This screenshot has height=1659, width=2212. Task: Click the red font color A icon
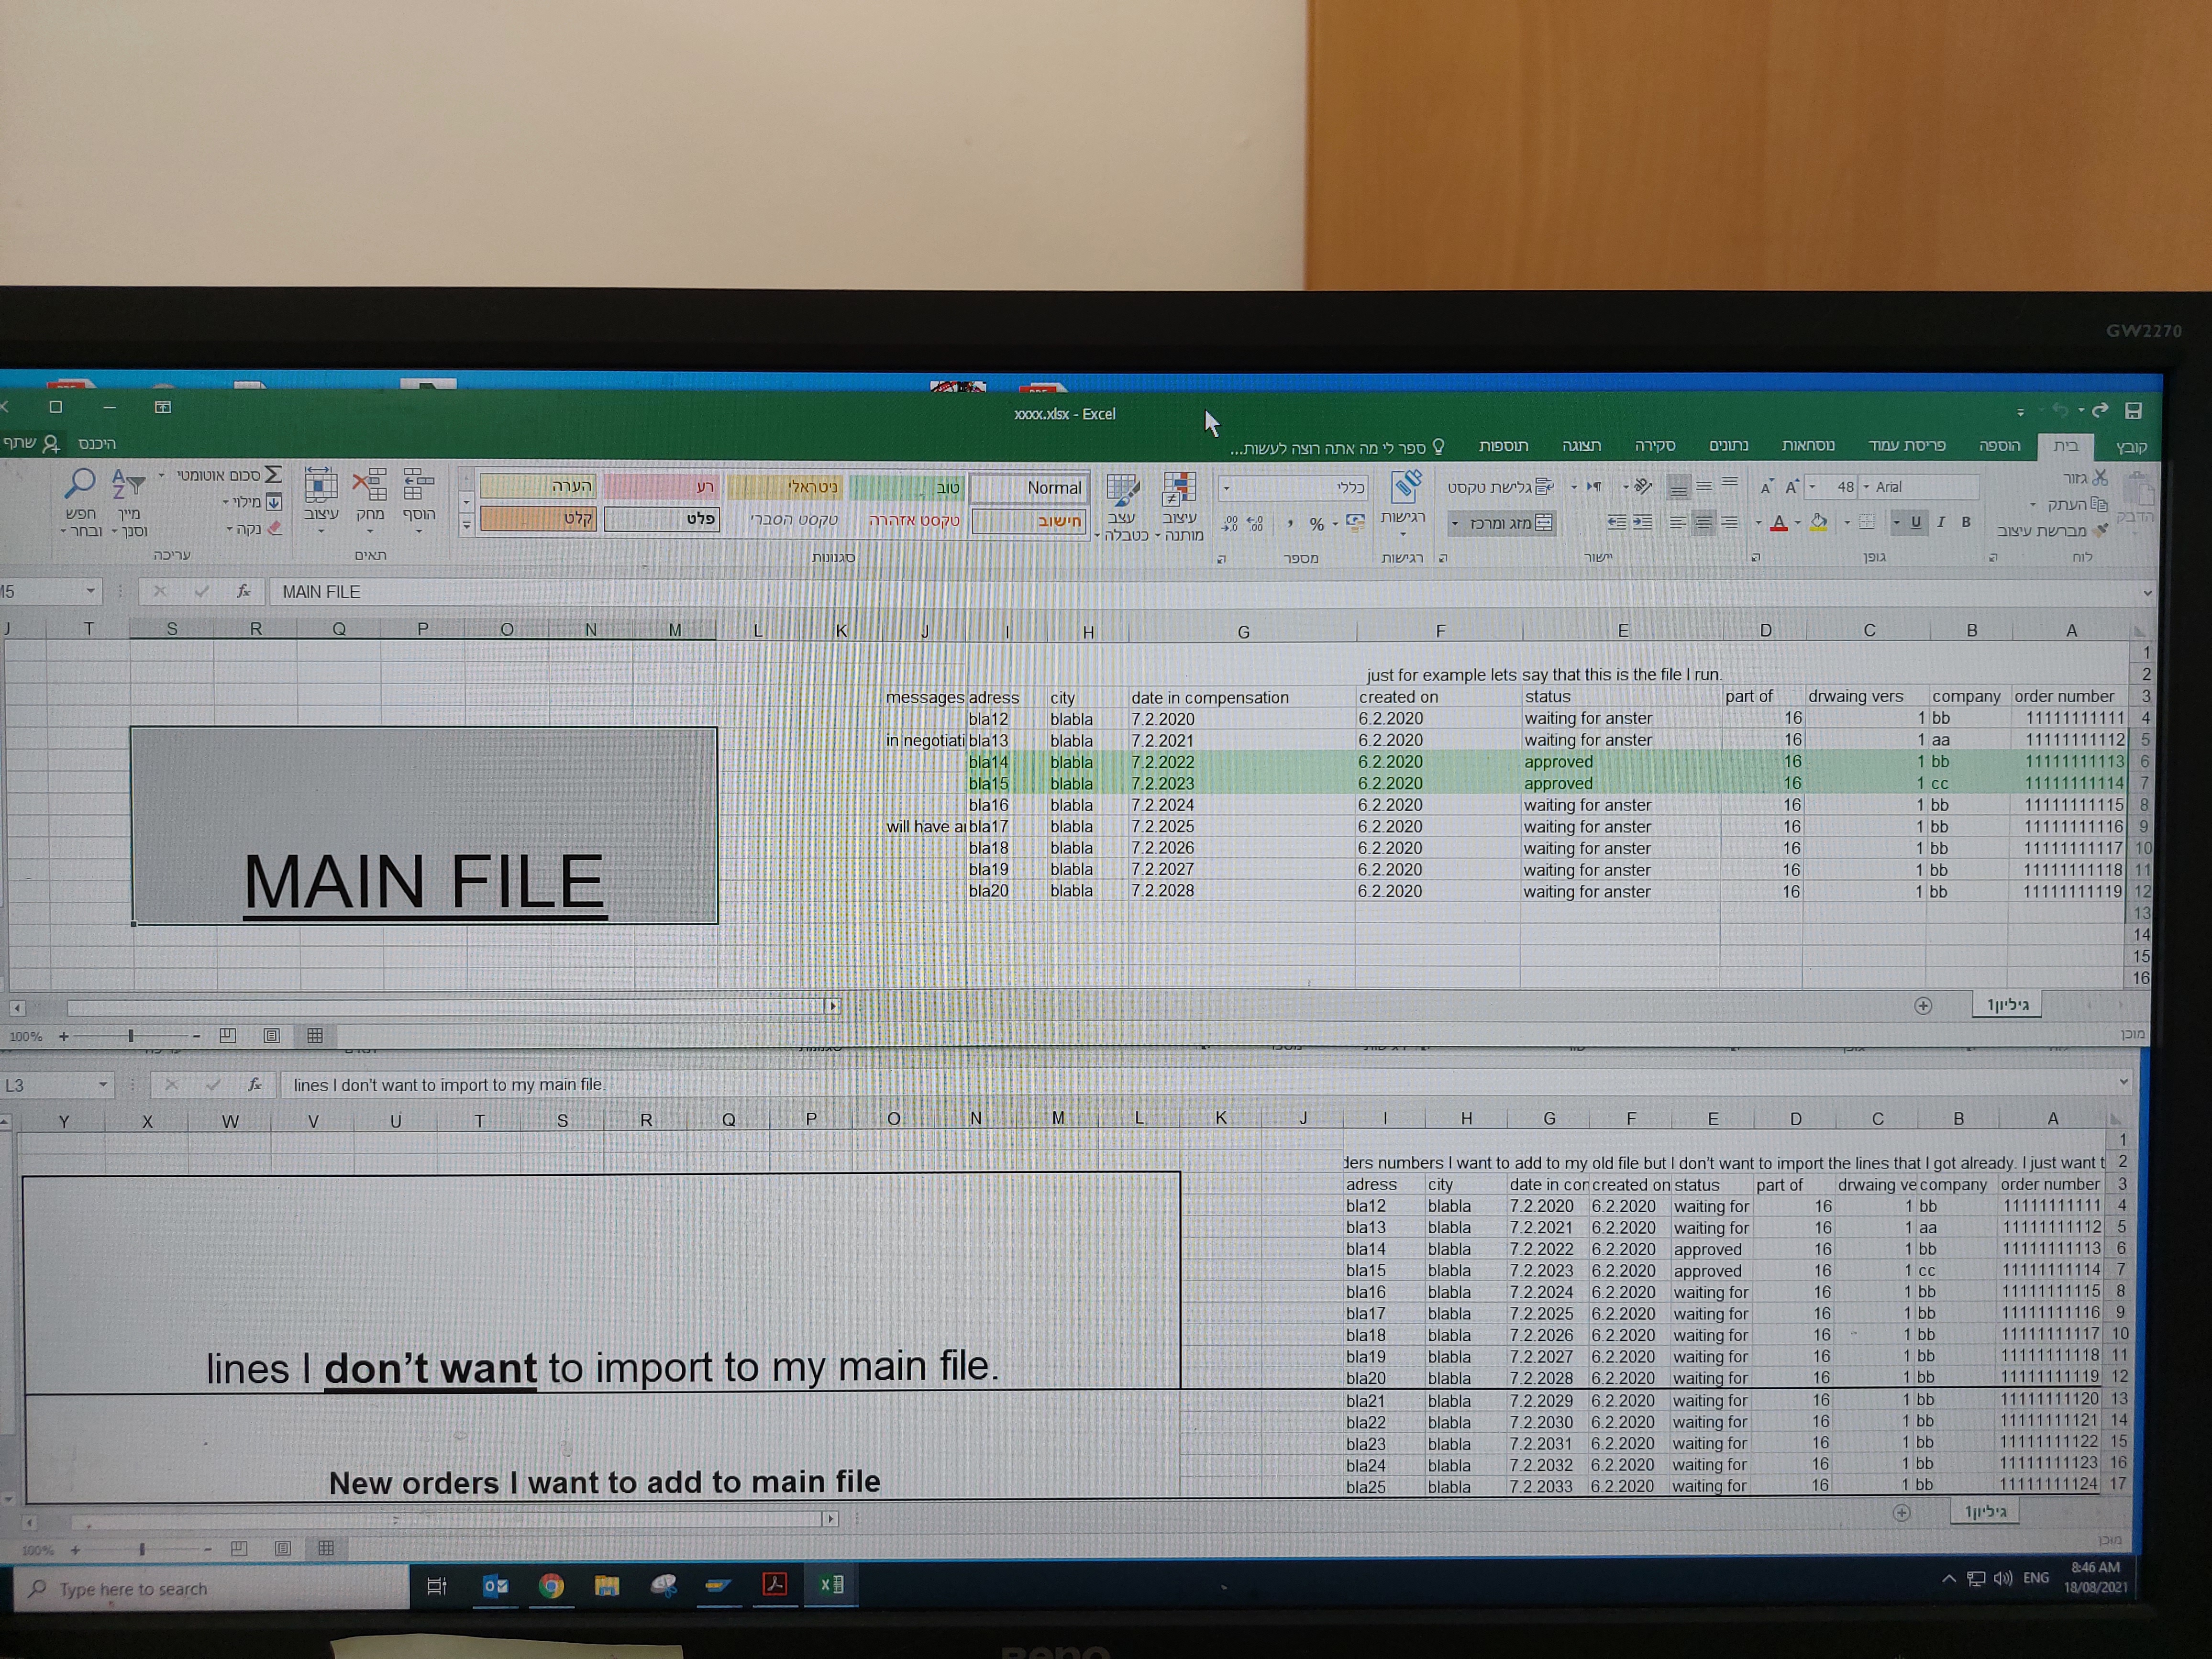1778,523
